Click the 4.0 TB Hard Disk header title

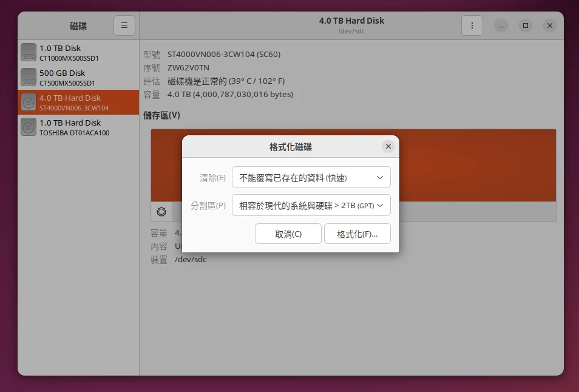click(x=351, y=21)
